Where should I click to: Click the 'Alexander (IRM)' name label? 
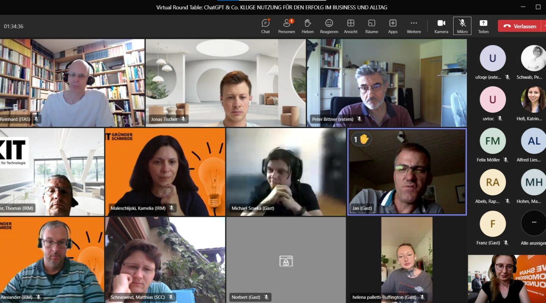[16, 297]
